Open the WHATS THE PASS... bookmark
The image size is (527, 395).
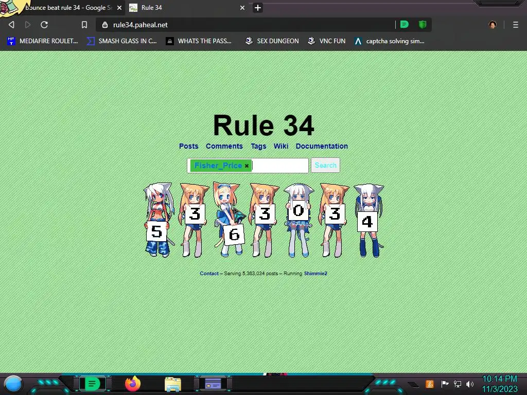click(x=199, y=41)
